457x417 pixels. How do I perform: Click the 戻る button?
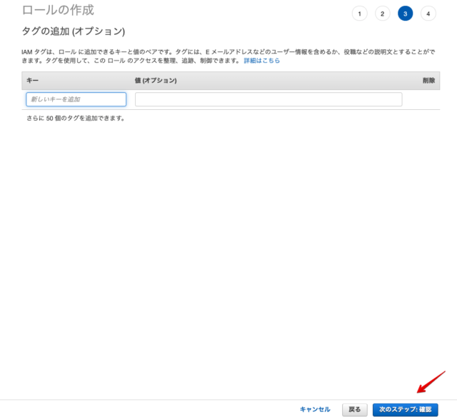point(355,410)
